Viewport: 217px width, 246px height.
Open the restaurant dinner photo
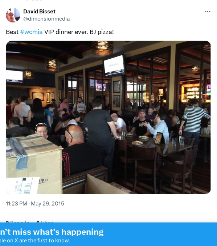[108, 117]
